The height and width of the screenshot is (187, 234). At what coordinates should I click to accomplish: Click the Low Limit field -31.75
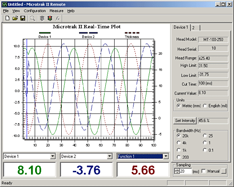point(213,75)
